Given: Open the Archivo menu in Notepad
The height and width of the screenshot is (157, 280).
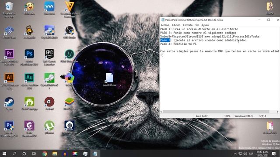Looking at the screenshot, I should click(165, 25).
